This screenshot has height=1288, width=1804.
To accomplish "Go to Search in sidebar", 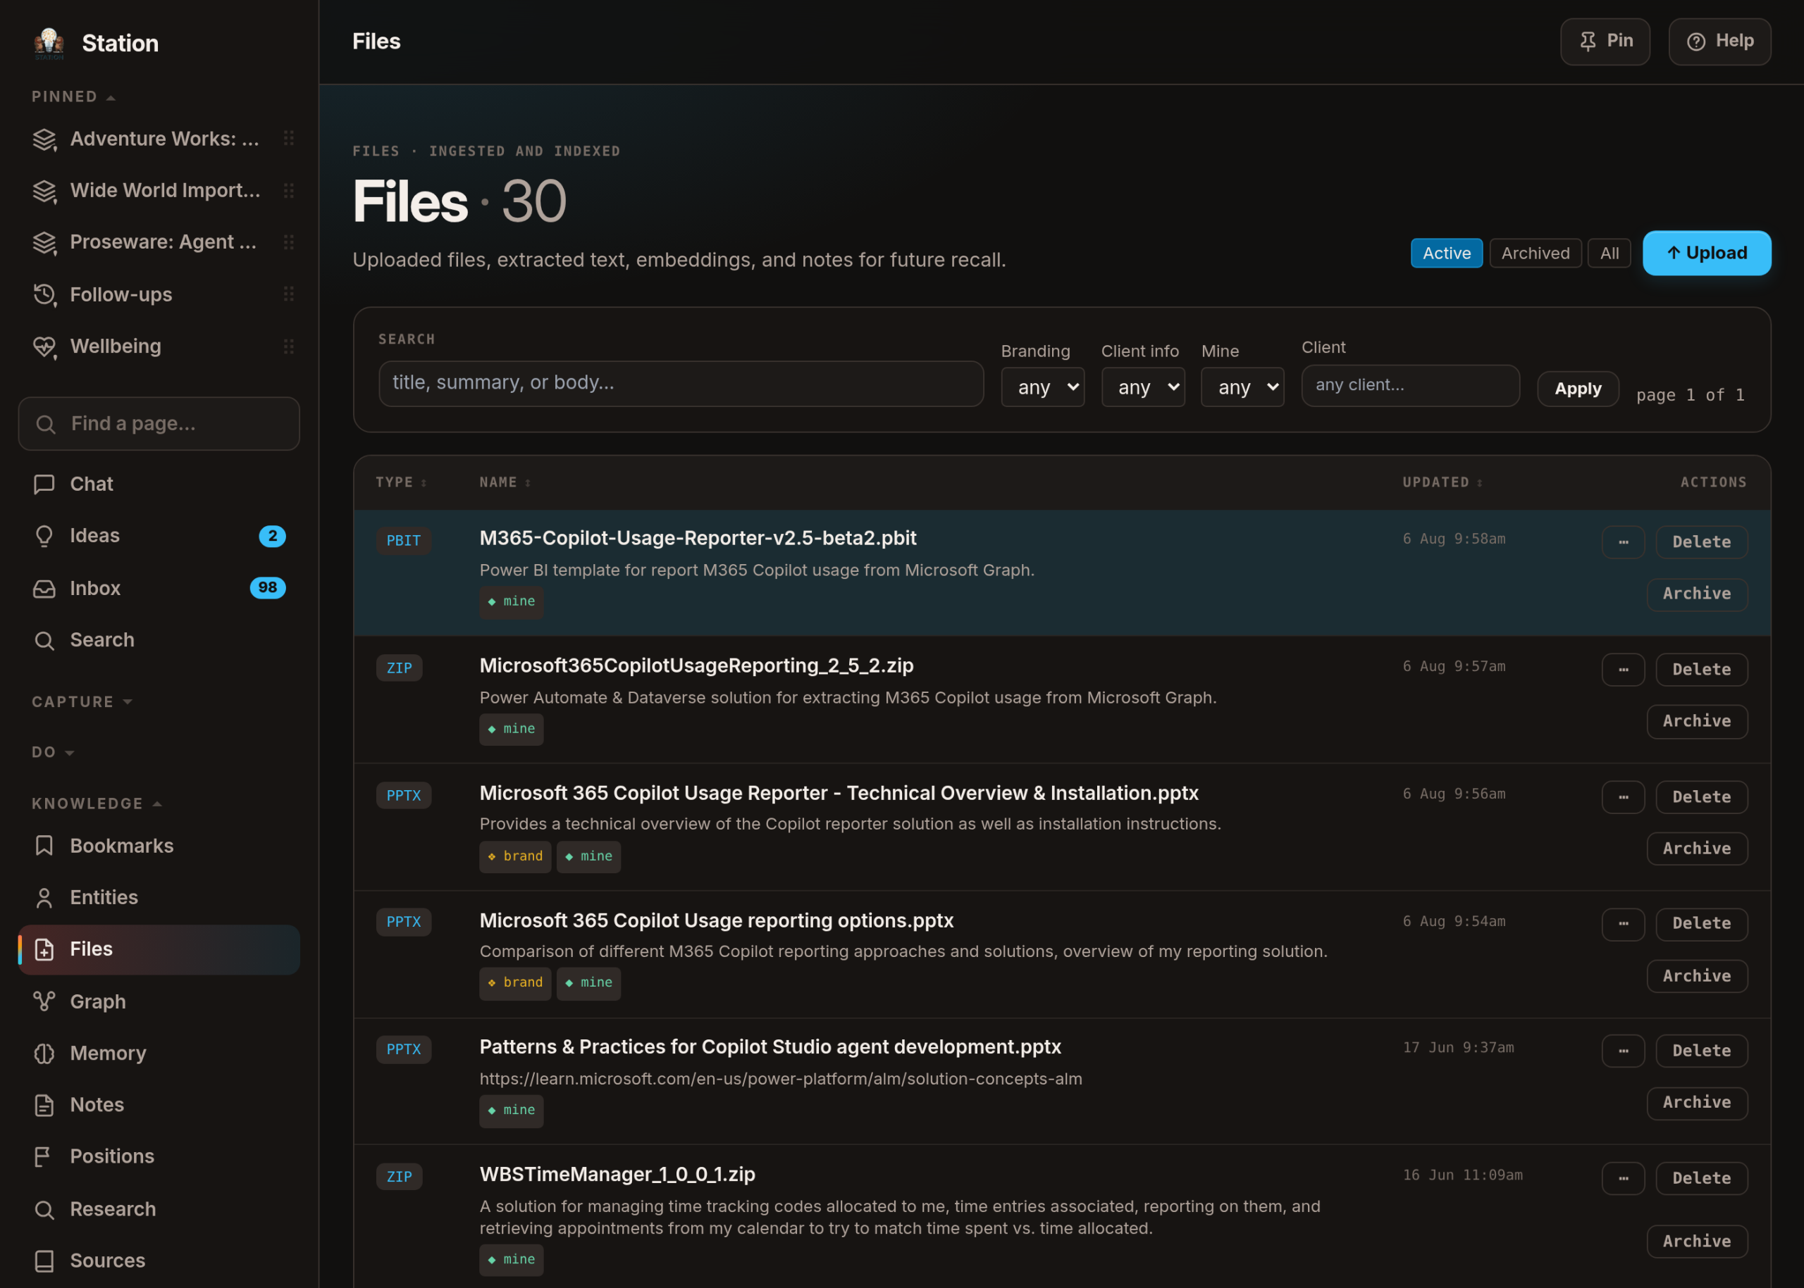I will coord(159,640).
